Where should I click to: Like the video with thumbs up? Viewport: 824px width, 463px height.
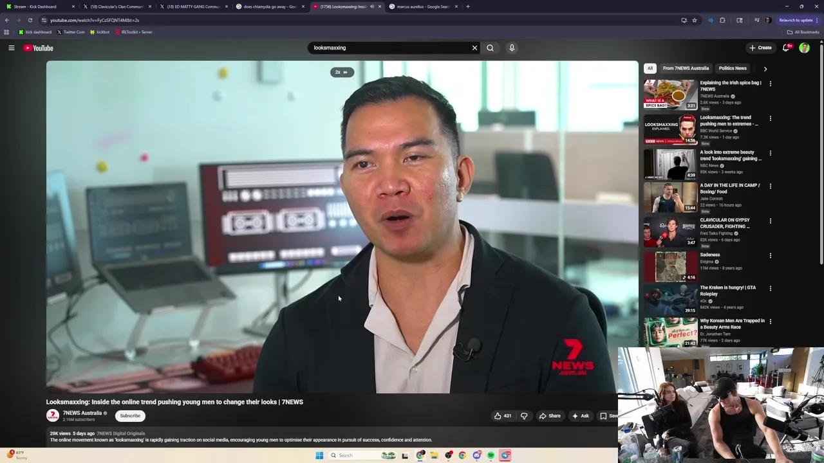pos(502,416)
